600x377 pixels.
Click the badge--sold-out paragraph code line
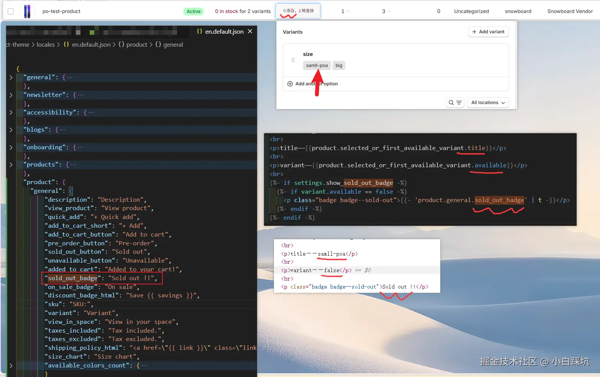point(427,200)
